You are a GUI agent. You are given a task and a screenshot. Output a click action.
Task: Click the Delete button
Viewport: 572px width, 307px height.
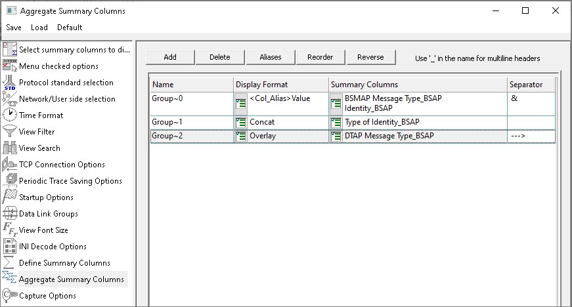220,57
